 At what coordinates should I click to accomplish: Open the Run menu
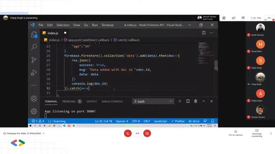95,25
